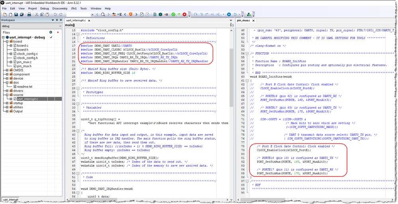Click the Cut scissors icon

[x=37, y=14]
